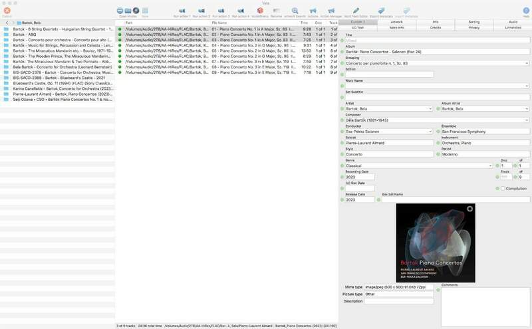The height and width of the screenshot is (329, 532).
Task: Click the MusicBrainz toolbar icon
Action: click(260, 11)
